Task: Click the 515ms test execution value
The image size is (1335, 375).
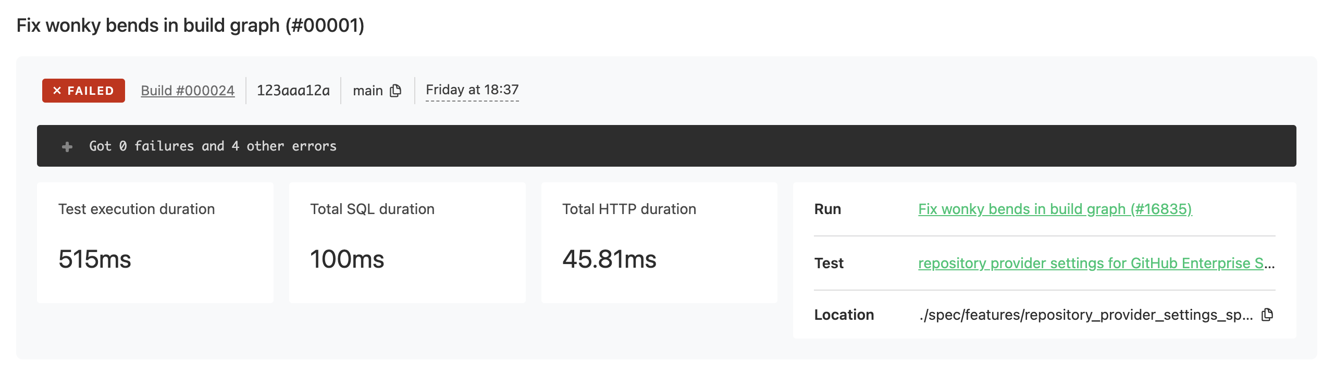Action: pos(95,259)
